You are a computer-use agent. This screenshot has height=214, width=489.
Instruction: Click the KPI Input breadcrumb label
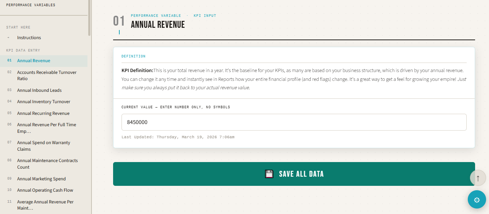pyautogui.click(x=205, y=16)
